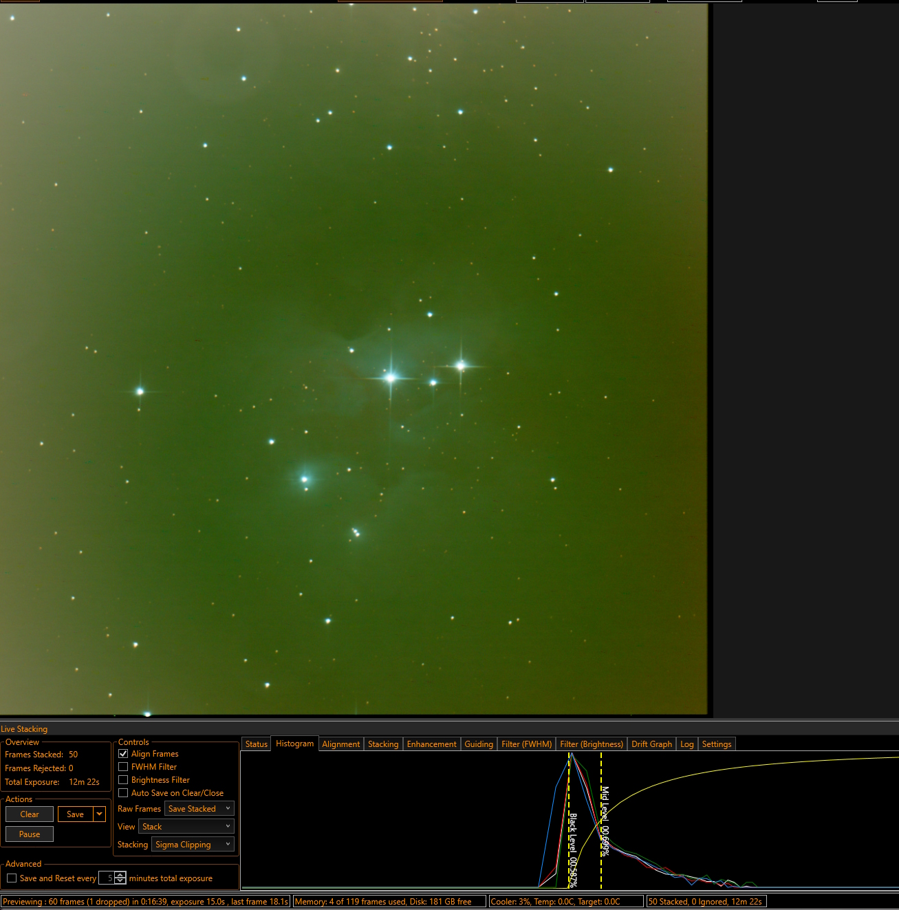The height and width of the screenshot is (910, 899).
Task: Open the Filter (FWHM) tab
Action: [x=527, y=744]
